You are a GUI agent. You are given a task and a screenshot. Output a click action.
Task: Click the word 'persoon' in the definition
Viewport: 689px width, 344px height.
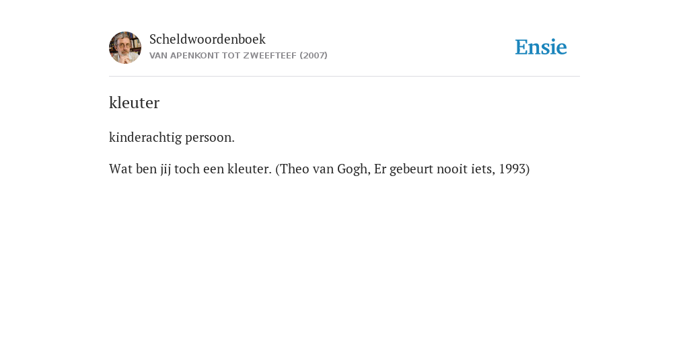coord(209,138)
